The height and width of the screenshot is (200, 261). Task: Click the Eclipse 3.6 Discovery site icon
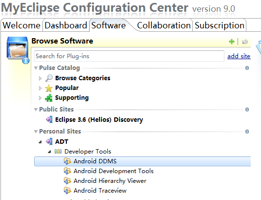coord(49,120)
